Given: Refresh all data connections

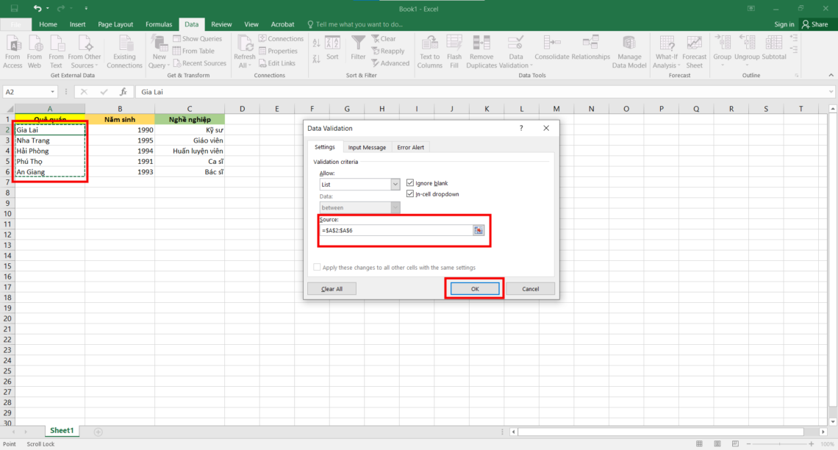Looking at the screenshot, I should click(244, 50).
